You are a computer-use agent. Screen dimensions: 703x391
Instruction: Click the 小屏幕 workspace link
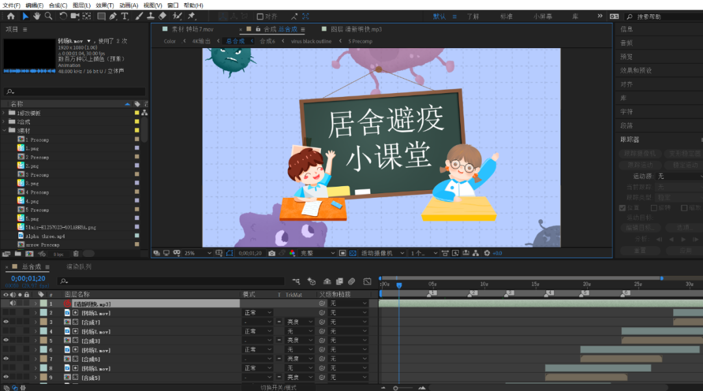(x=544, y=16)
